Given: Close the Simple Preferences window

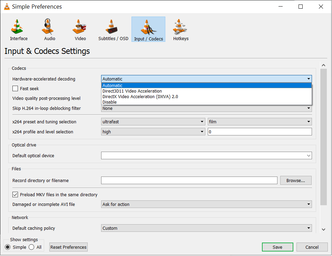Looking at the screenshot, I should click(x=321, y=7).
